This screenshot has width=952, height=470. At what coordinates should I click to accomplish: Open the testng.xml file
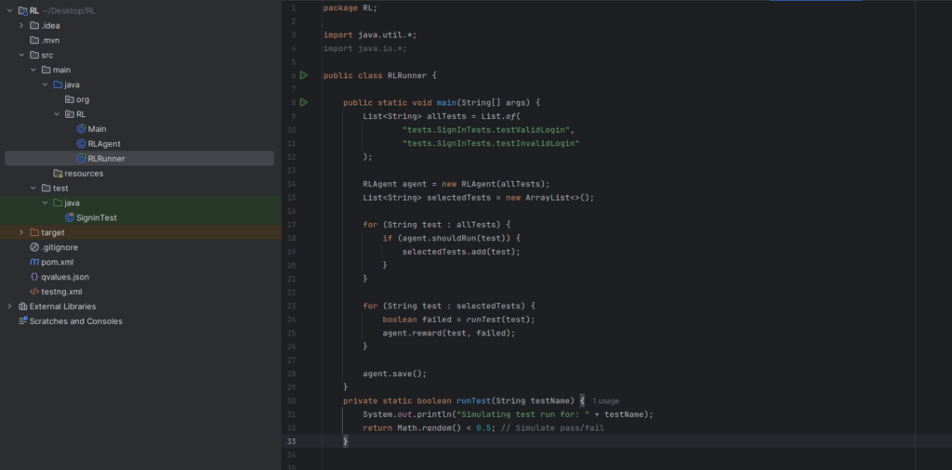[61, 292]
